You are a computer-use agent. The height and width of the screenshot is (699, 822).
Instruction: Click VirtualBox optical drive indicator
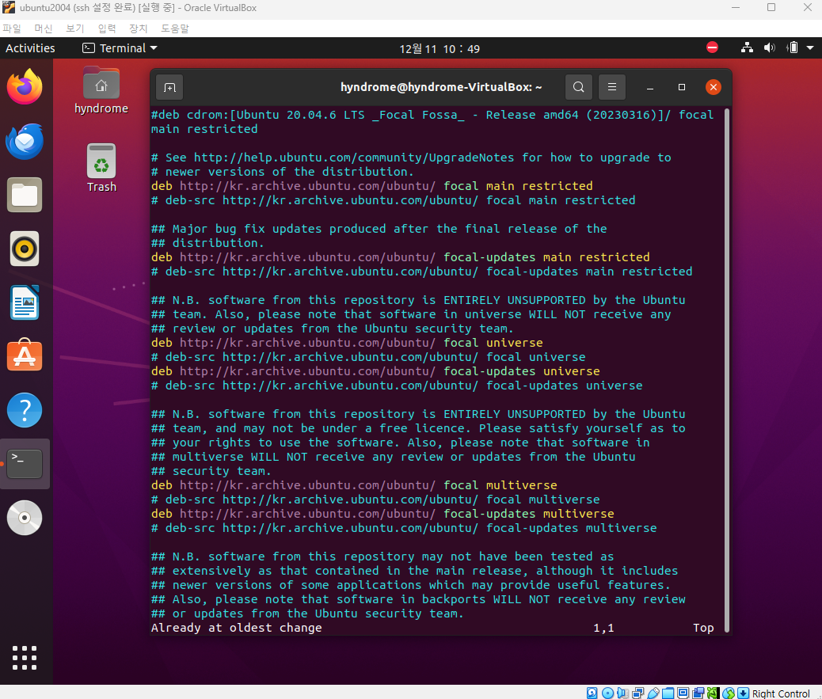pos(607,693)
